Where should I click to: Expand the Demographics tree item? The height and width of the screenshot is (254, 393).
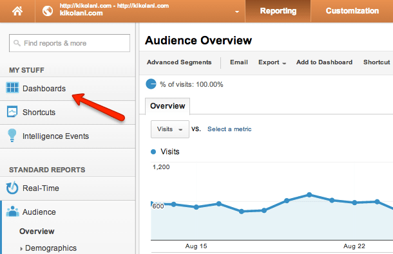pos(21,248)
